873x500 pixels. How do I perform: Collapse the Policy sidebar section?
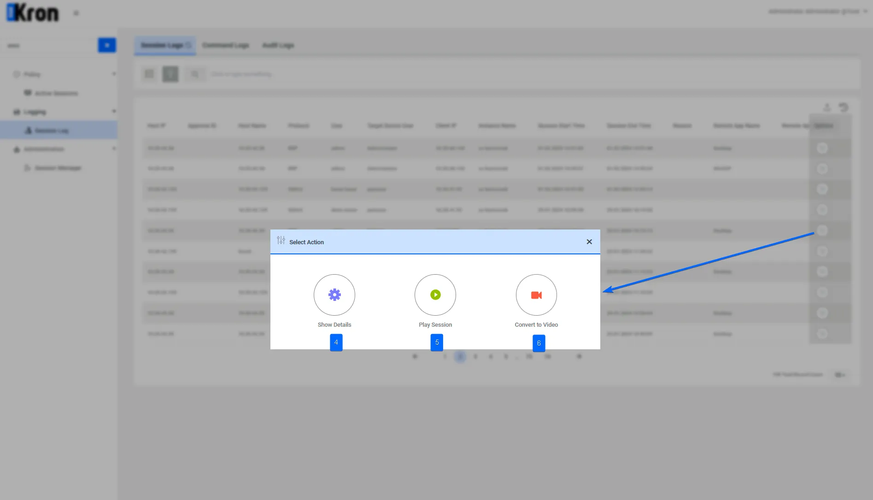point(59,74)
